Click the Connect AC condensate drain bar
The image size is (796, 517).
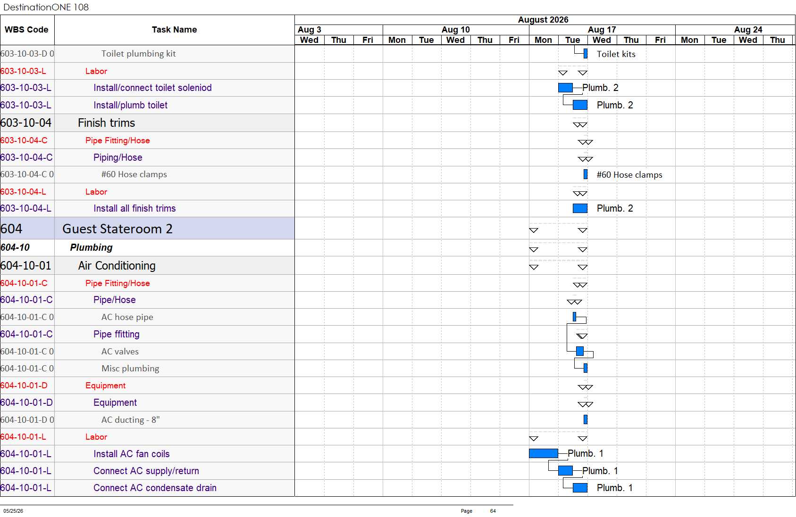point(580,488)
